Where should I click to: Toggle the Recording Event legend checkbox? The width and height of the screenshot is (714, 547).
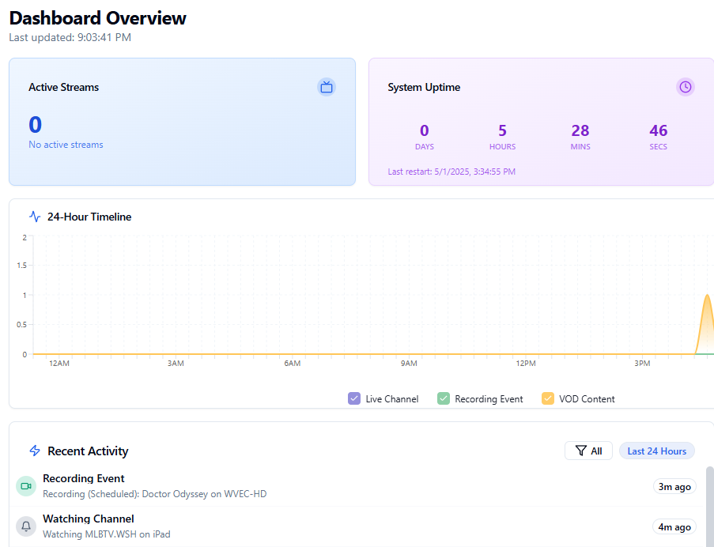tap(444, 398)
